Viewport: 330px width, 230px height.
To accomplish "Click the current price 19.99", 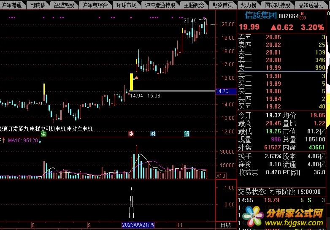I will (249, 27).
